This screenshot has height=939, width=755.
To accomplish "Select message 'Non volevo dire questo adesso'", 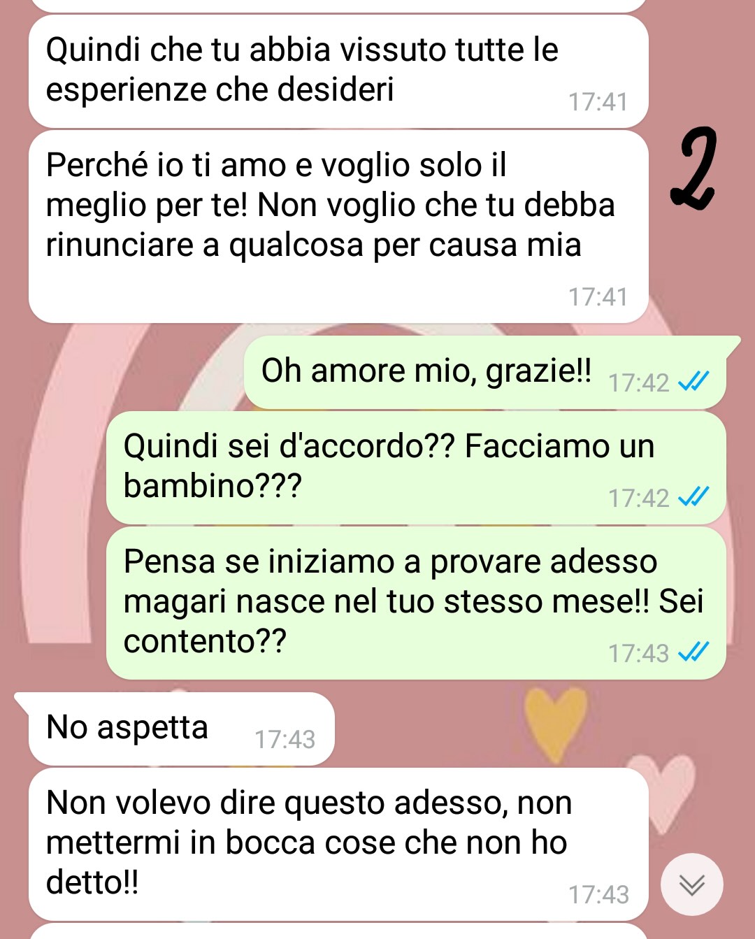I will (338, 844).
